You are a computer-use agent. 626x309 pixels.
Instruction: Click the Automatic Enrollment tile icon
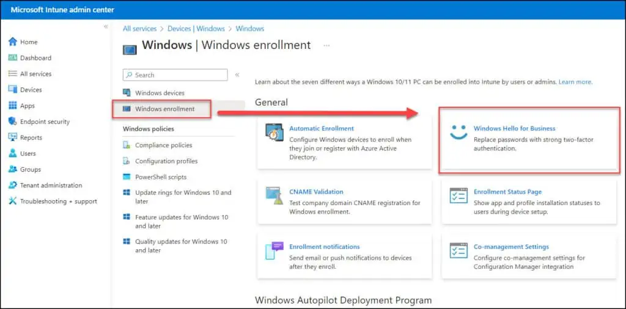pos(274,133)
